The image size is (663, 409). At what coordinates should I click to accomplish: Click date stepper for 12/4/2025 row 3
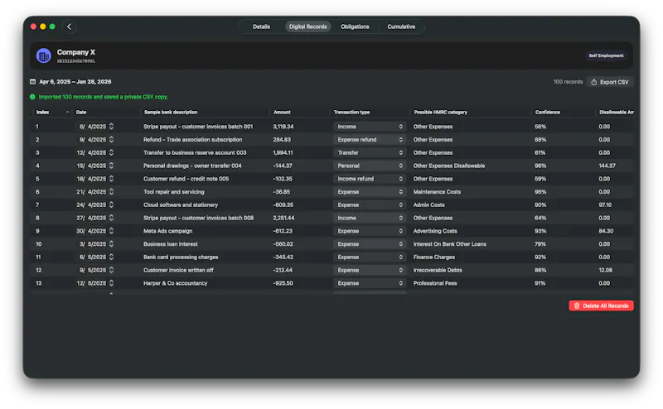click(111, 152)
